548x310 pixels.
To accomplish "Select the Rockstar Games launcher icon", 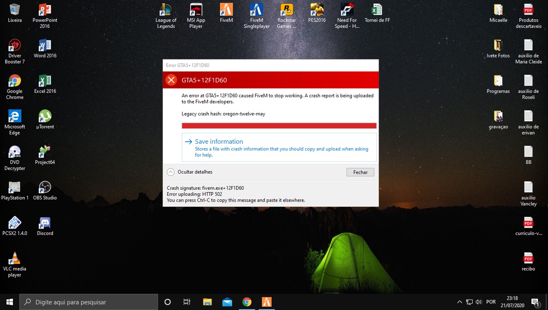I will click(x=286, y=16).
